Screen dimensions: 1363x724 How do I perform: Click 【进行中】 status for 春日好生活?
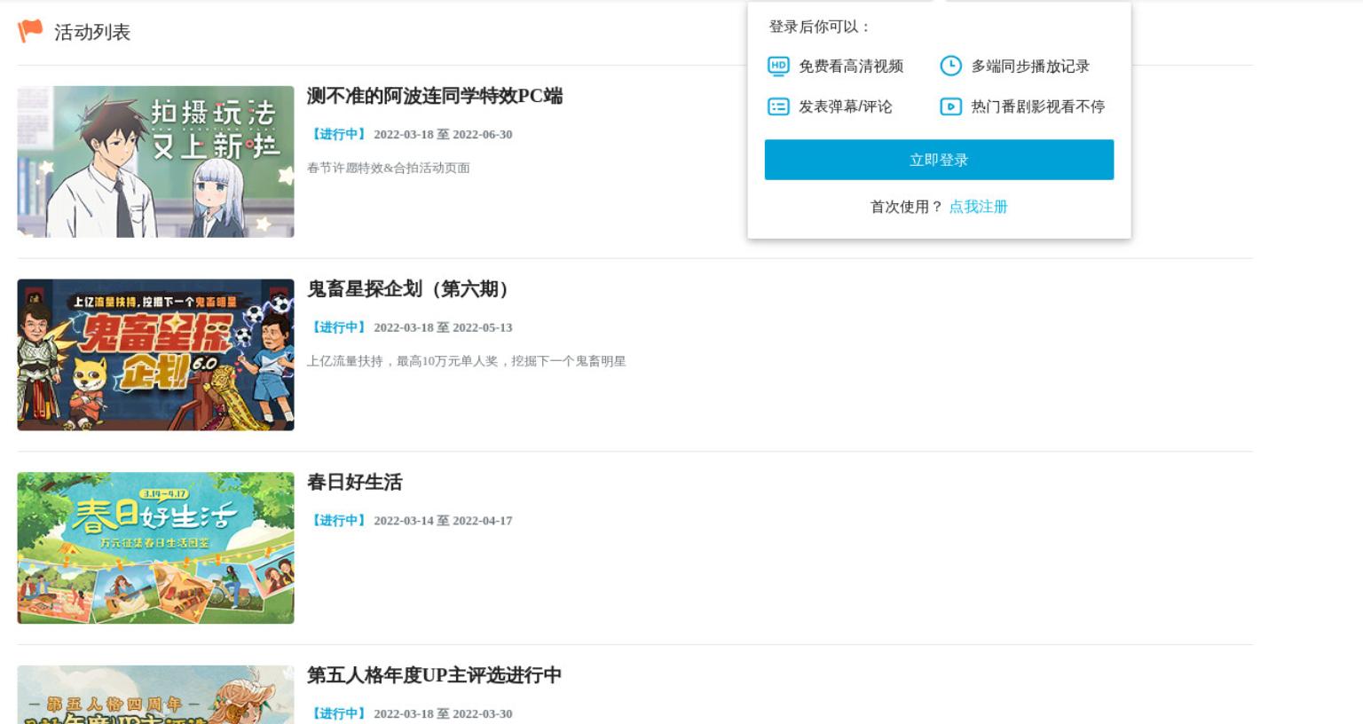pyautogui.click(x=339, y=521)
